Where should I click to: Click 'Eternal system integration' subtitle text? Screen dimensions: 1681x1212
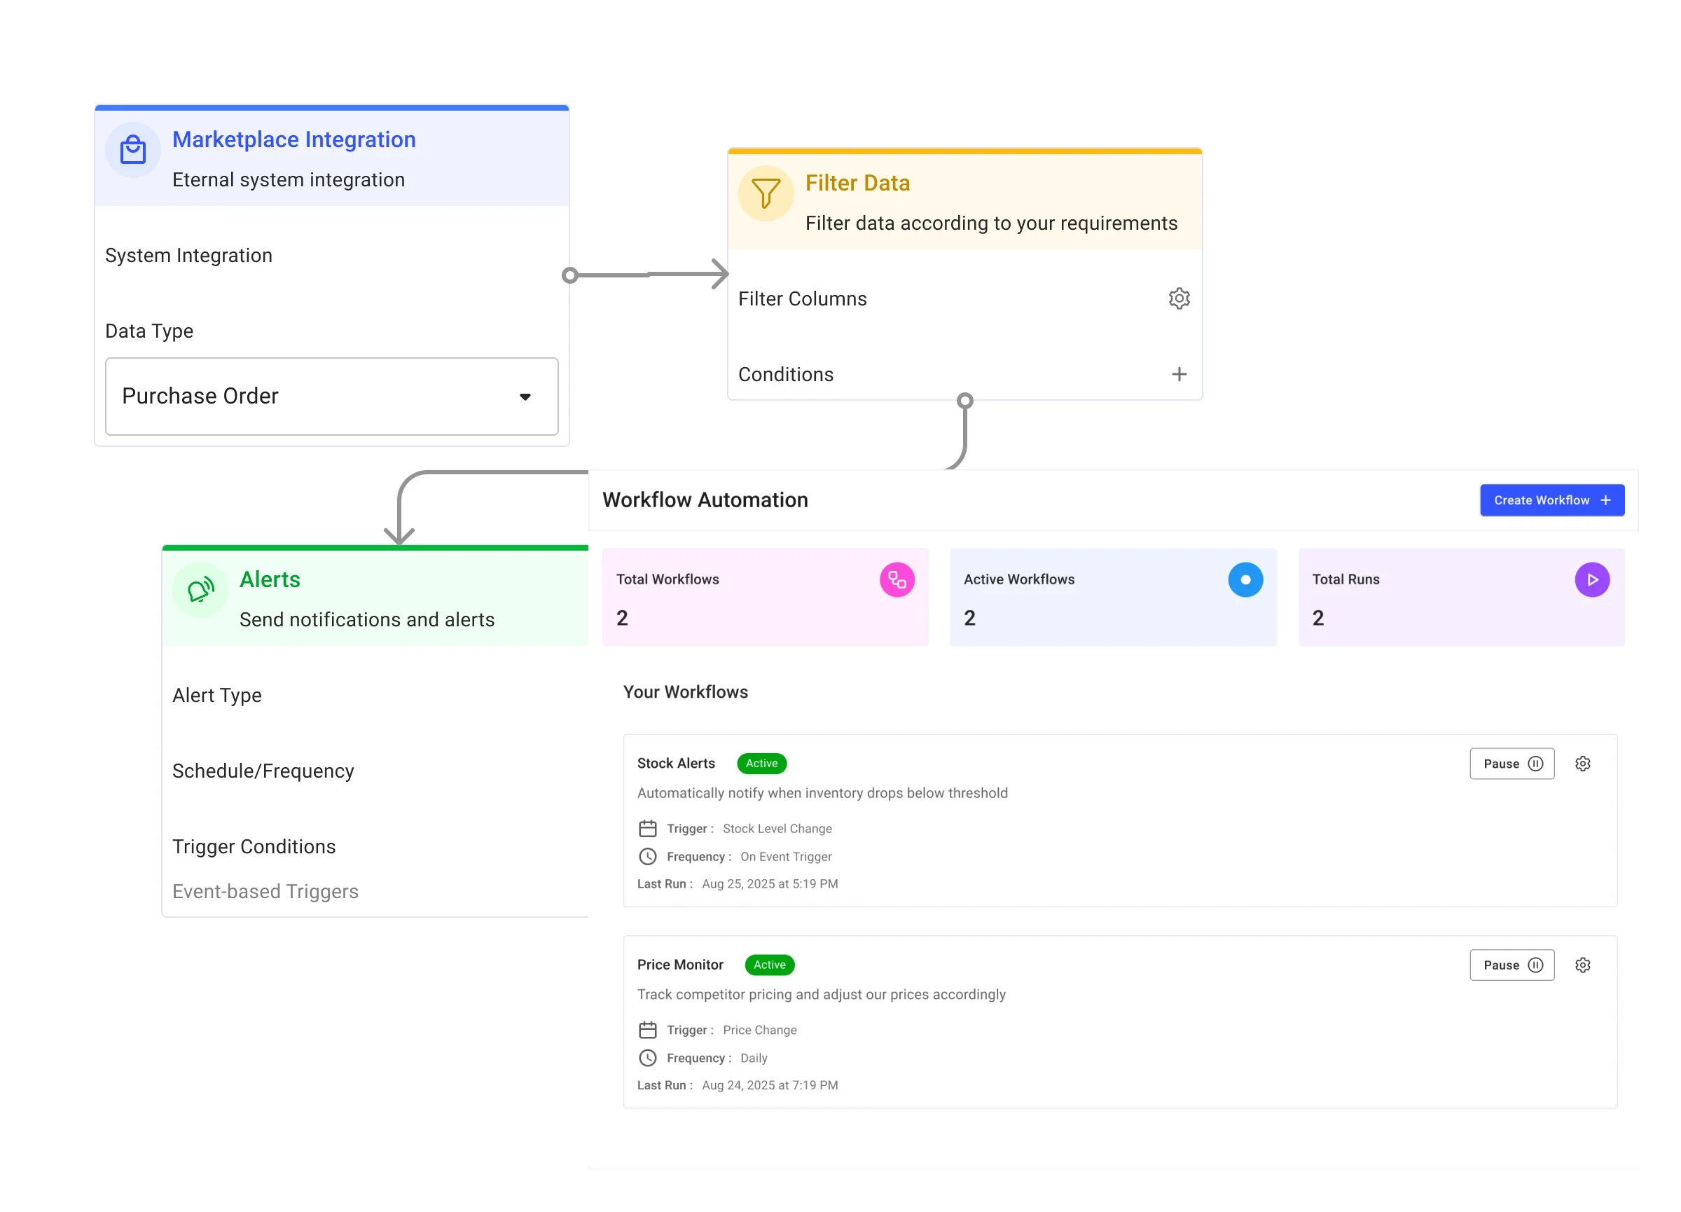(x=289, y=180)
